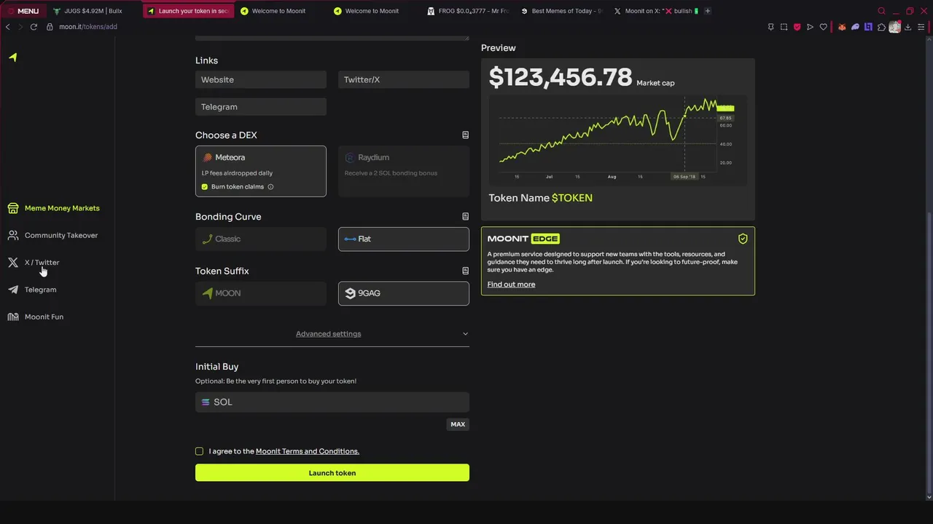Image resolution: width=933 pixels, height=524 pixels.
Task: Click the Launch token button
Action: 332,473
